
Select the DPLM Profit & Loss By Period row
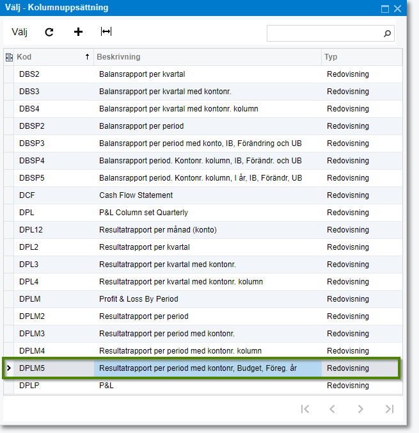[138, 299]
